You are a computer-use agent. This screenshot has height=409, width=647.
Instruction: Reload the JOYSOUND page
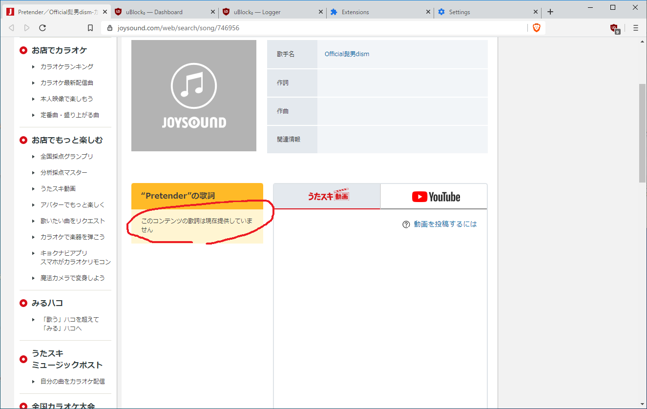coord(42,28)
